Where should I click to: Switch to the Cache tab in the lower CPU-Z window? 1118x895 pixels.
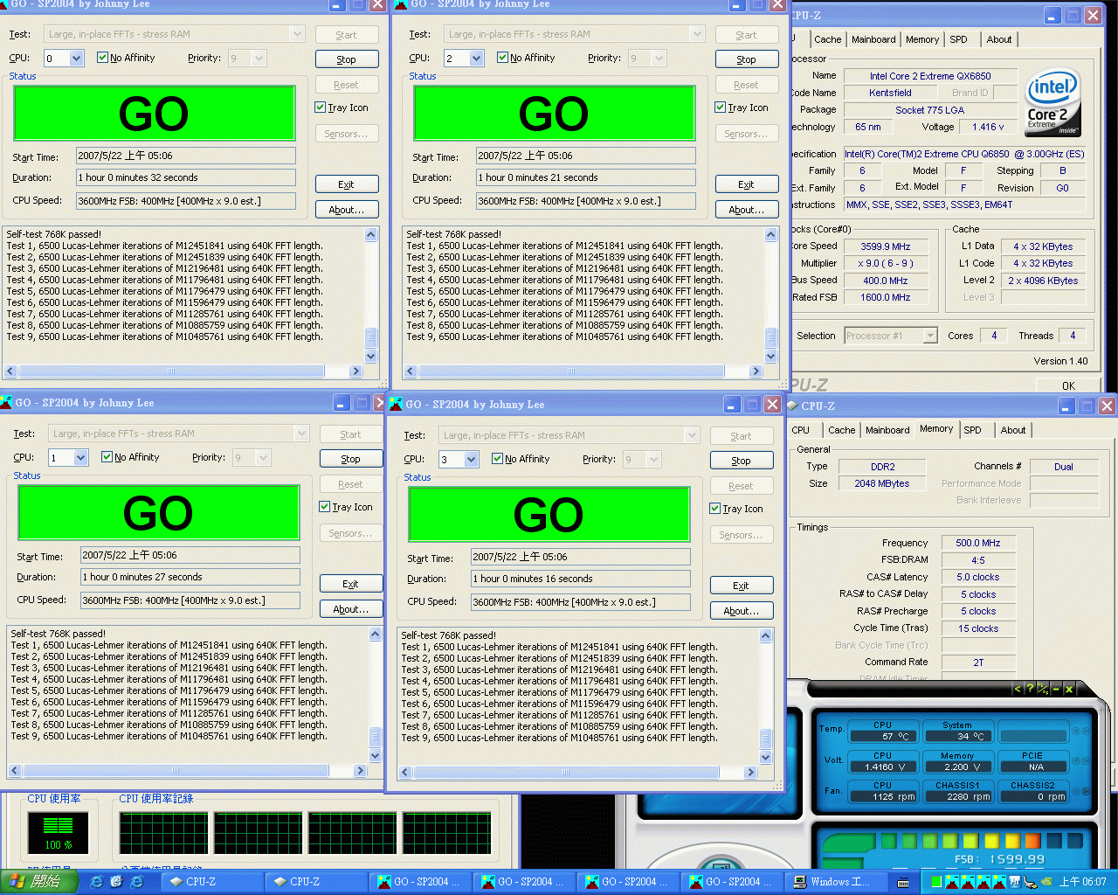842,430
